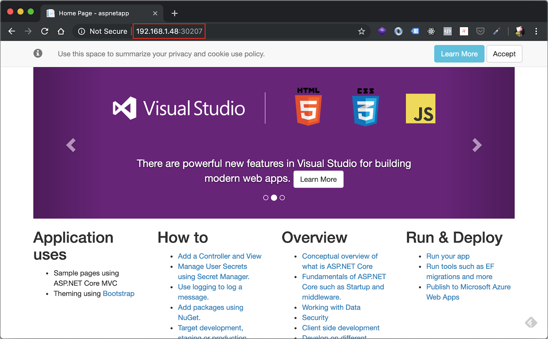Open Working with Data link
This screenshot has width=548, height=339.
[x=331, y=307]
